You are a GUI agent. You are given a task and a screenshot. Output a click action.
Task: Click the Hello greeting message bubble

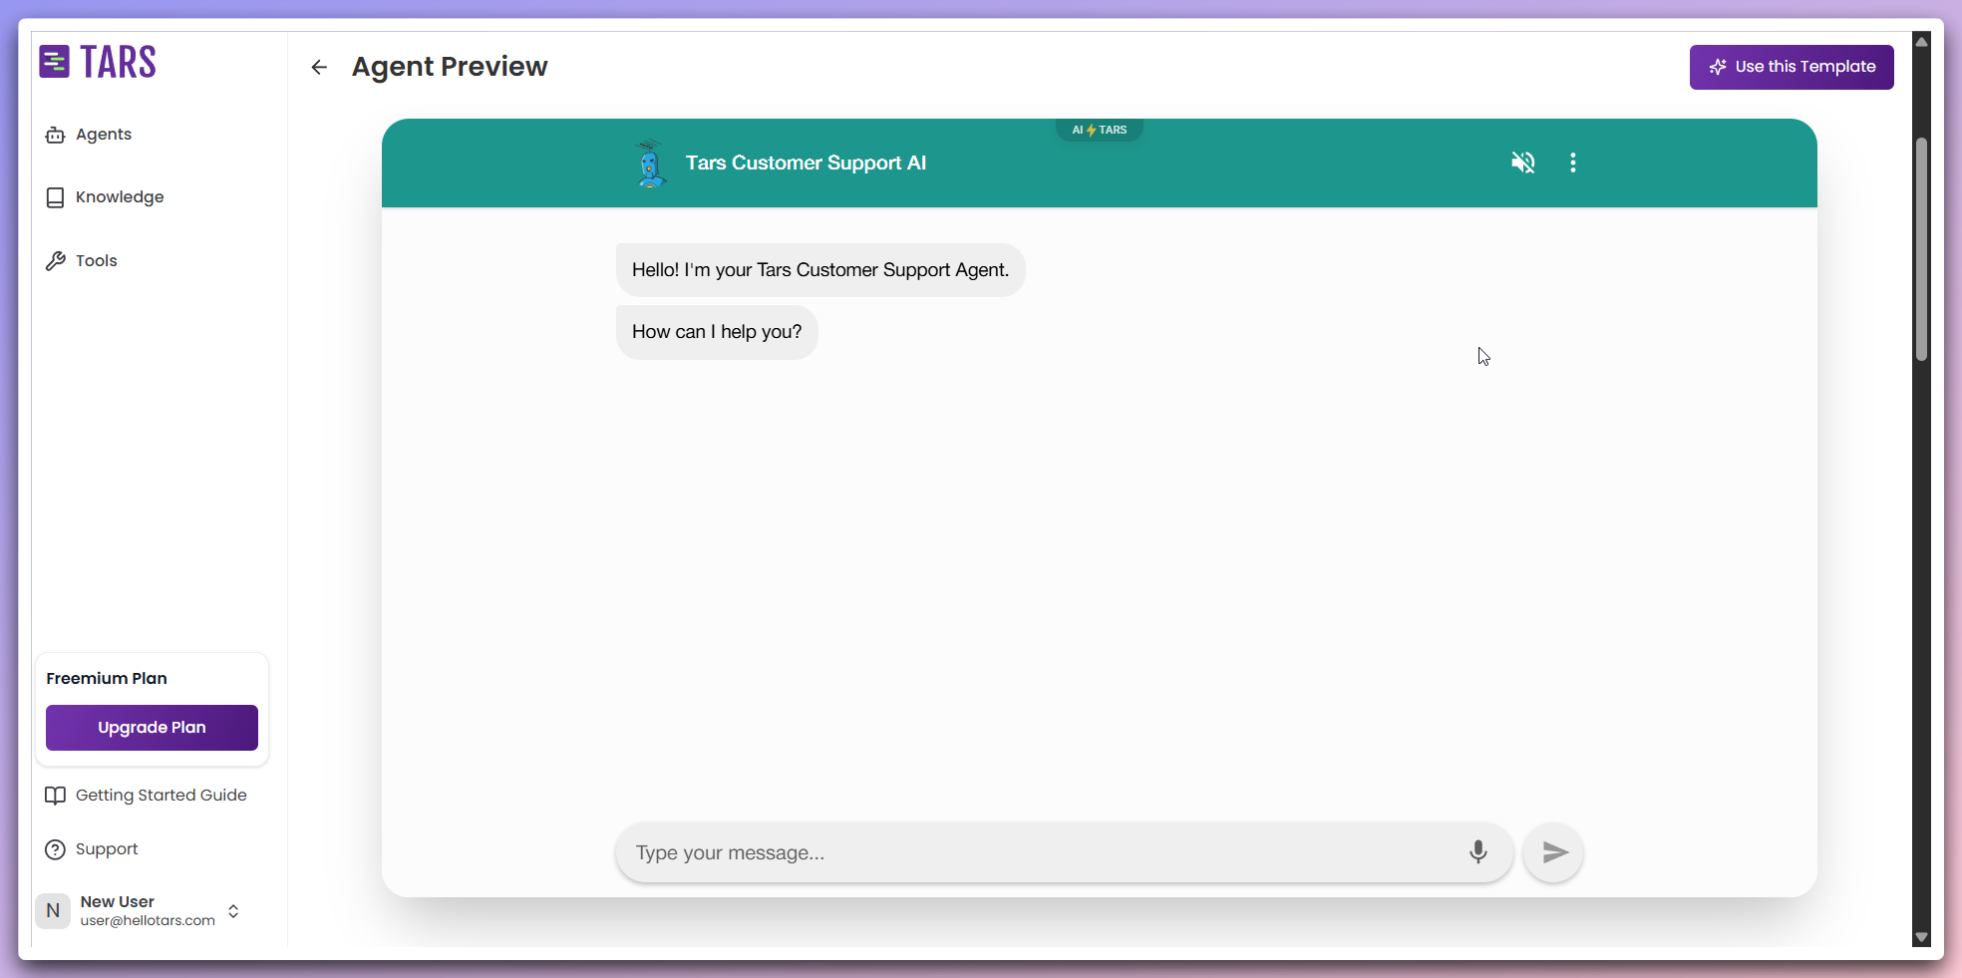coord(820,270)
